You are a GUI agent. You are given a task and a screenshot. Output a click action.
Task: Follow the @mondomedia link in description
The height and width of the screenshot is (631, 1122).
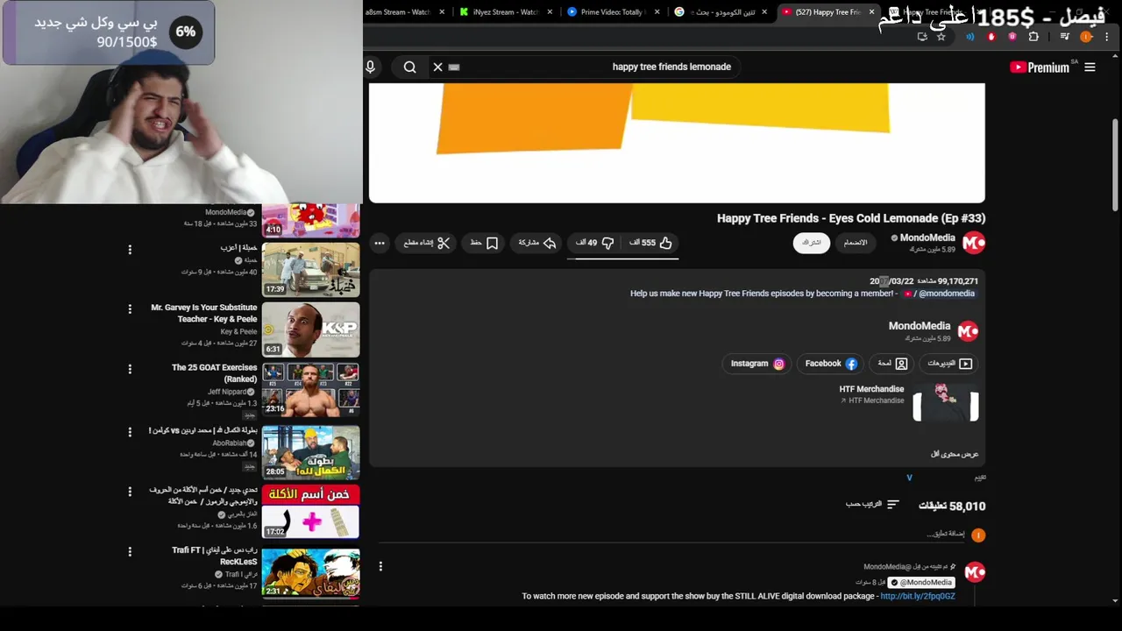click(946, 294)
